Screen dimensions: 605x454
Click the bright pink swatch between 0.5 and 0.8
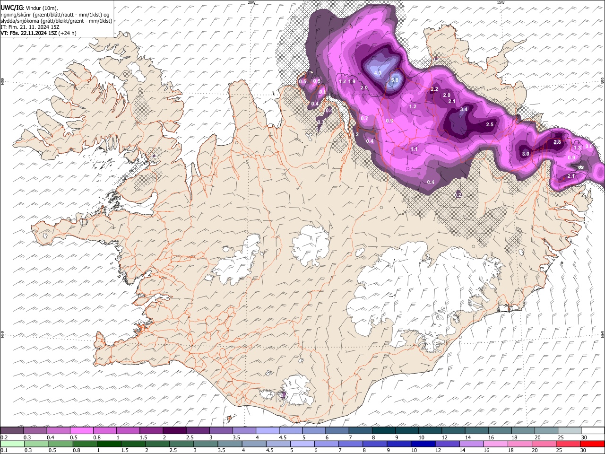pos(81,431)
